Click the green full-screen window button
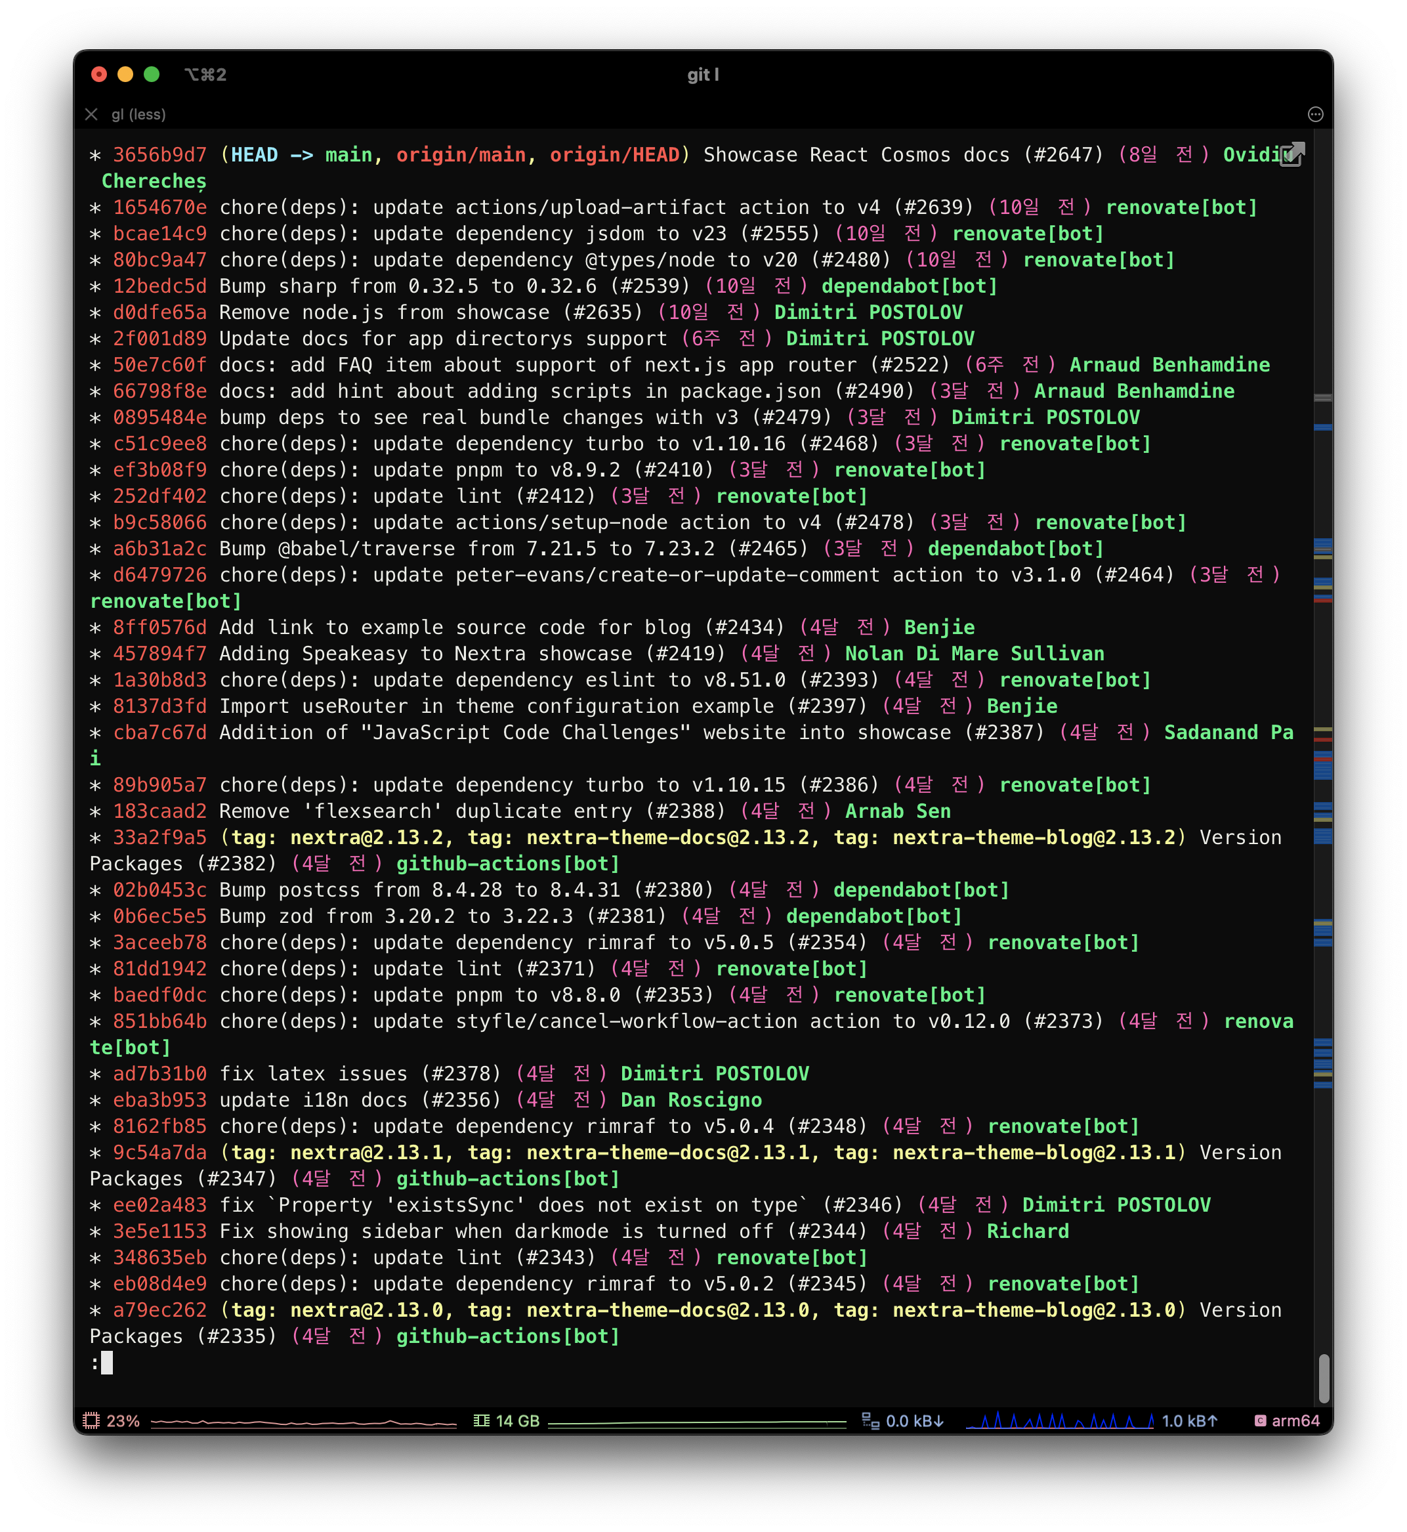The width and height of the screenshot is (1407, 1532). [x=152, y=74]
